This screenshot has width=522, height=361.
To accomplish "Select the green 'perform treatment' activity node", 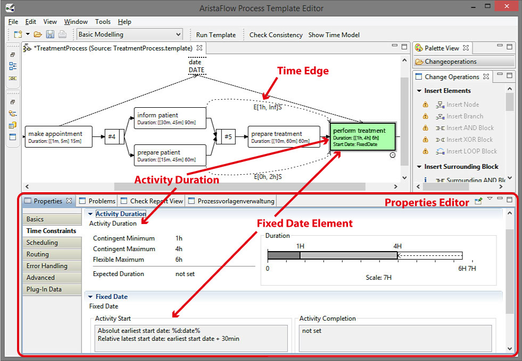I will click(362, 137).
